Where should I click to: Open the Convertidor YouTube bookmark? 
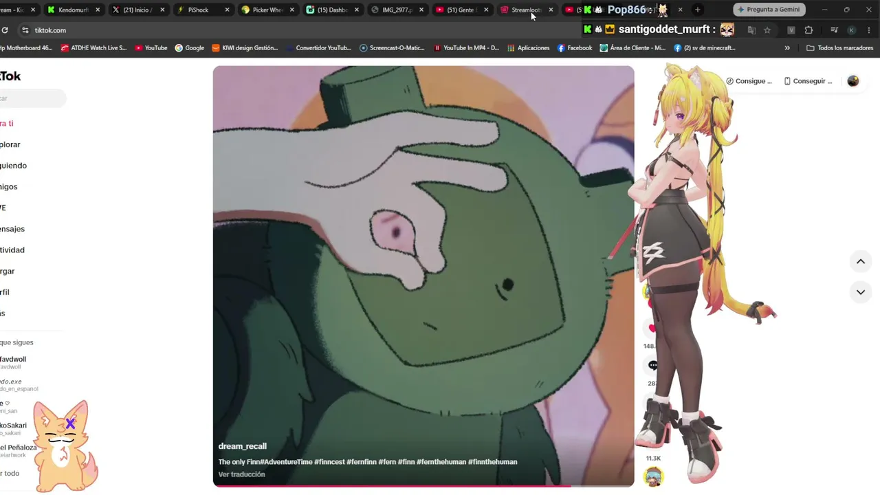coord(318,48)
